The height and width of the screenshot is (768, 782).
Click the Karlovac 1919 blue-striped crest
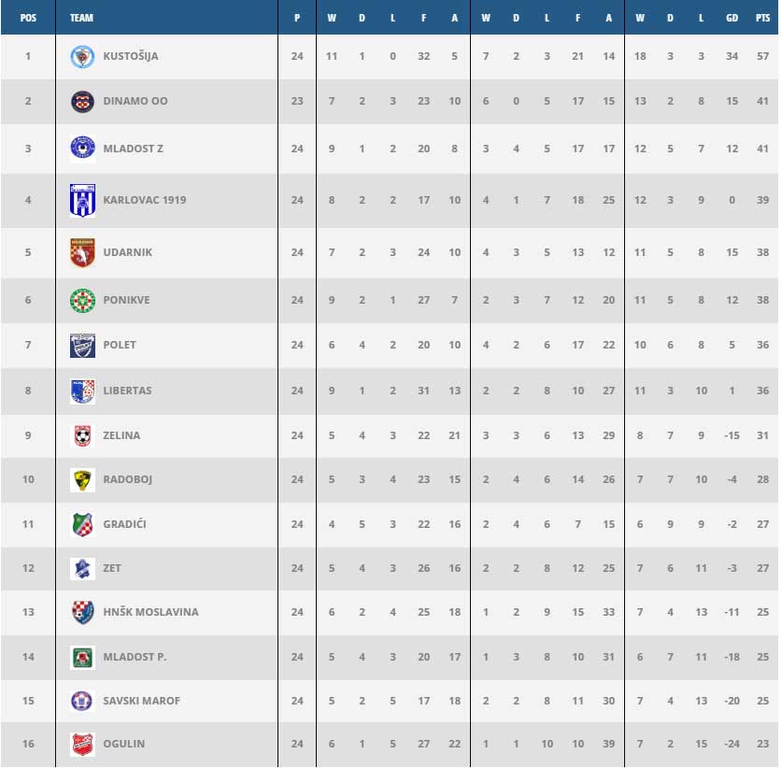click(82, 200)
